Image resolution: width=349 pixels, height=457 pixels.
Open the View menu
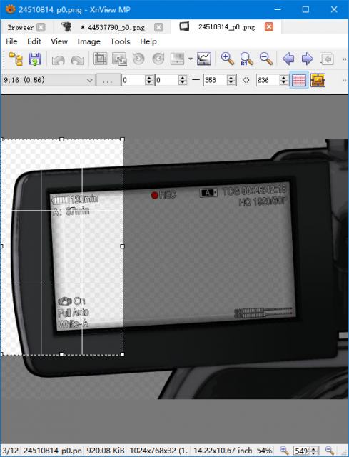point(59,41)
